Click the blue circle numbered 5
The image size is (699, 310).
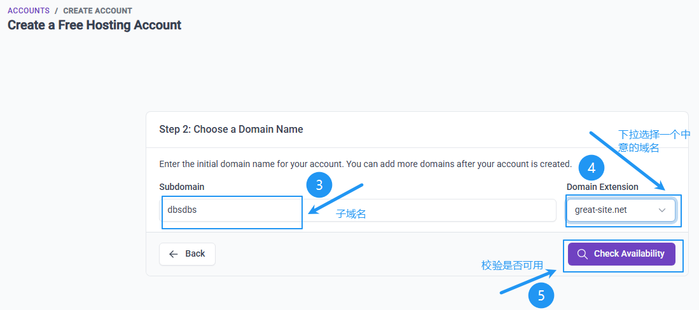(x=541, y=296)
